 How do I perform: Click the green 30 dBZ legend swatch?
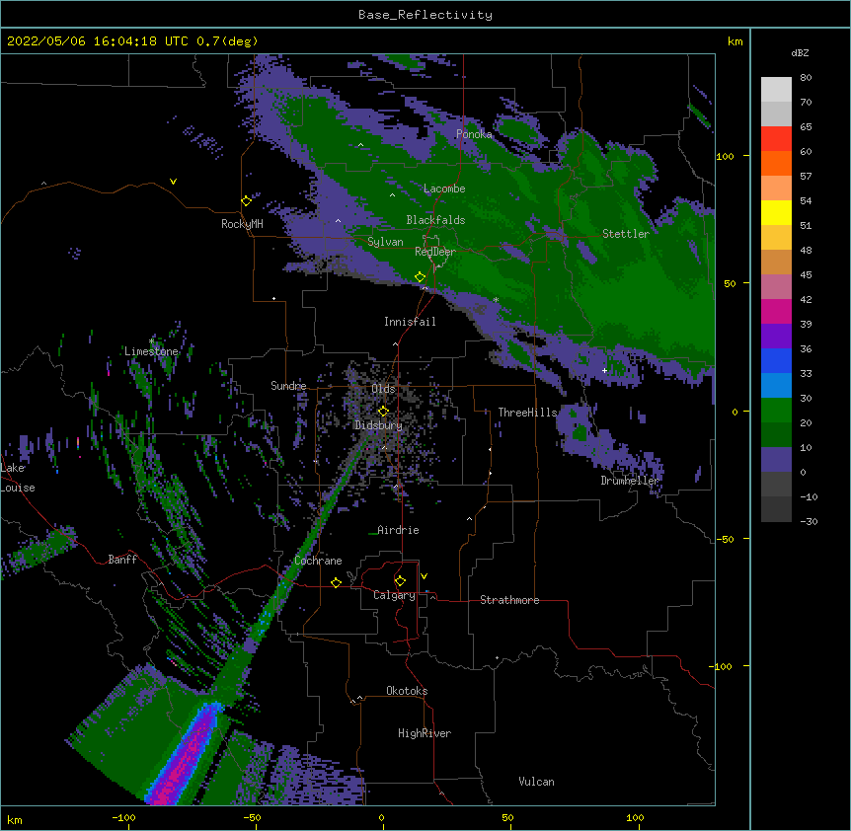point(776,411)
